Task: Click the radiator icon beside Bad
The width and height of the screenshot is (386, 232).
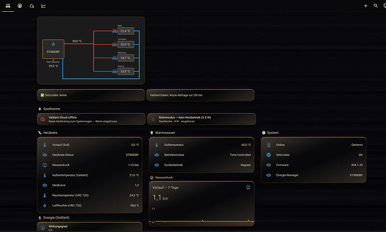Action: (115, 31)
